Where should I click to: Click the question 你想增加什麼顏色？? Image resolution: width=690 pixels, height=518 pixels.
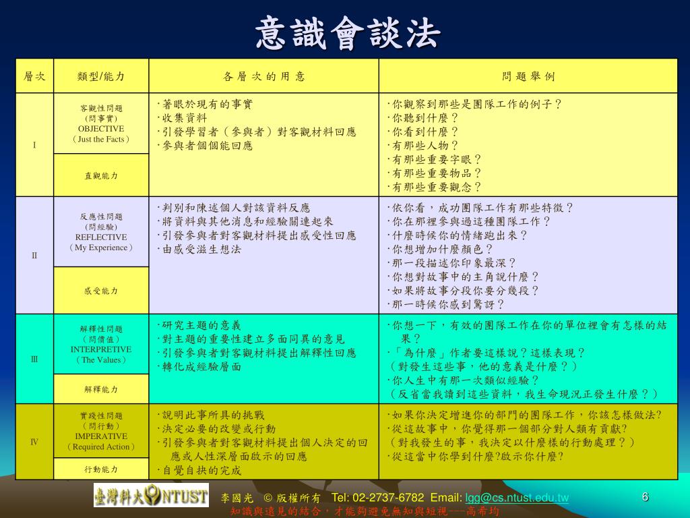tap(440, 249)
